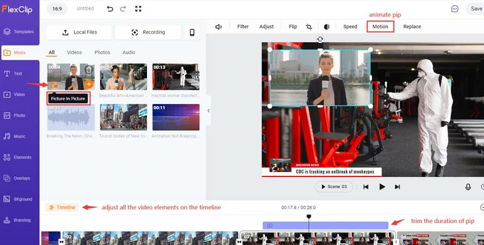
Task: Add first clip with orange plus
Action: (x=89, y=84)
